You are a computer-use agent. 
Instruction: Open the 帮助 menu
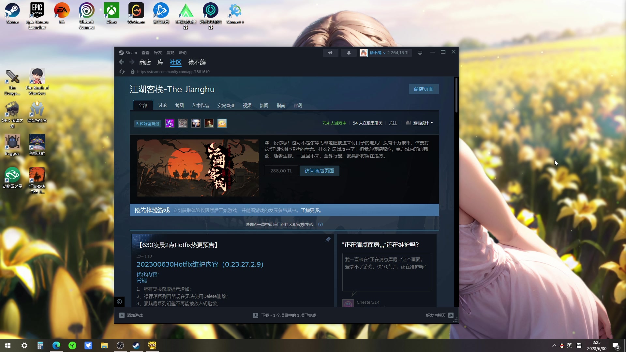tap(183, 52)
